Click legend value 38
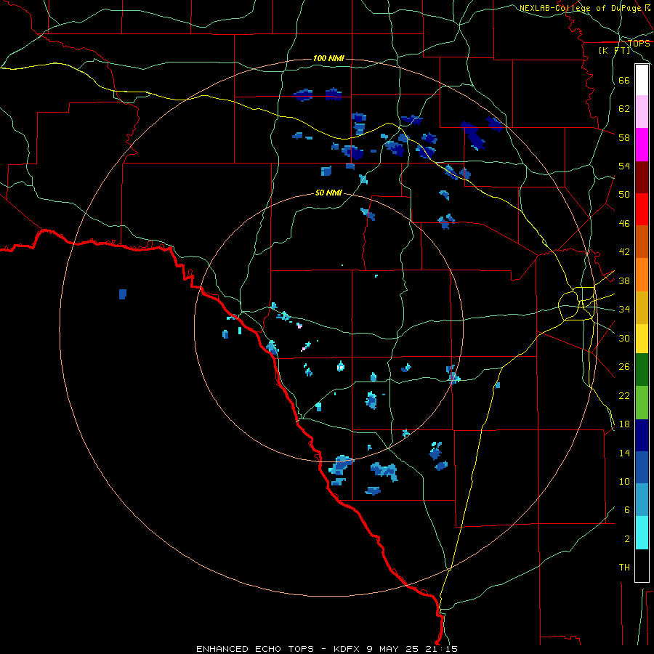 (x=624, y=280)
